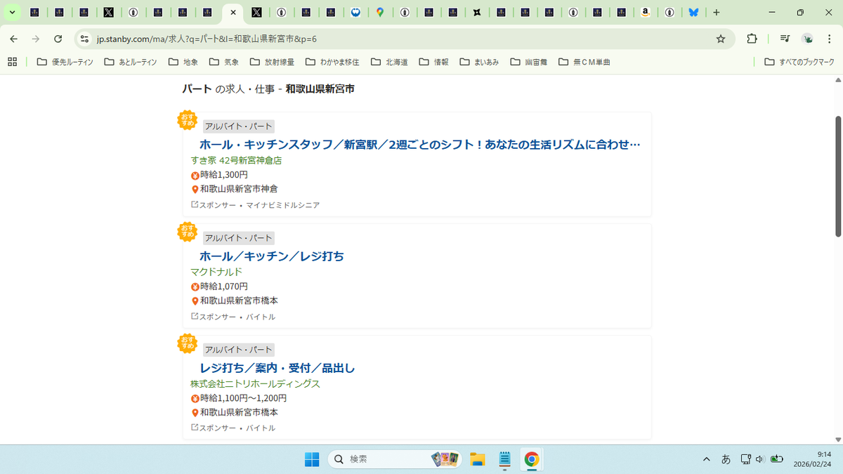
Task: Click the page vertical scrollbar thumb
Action: pyautogui.click(x=838, y=176)
